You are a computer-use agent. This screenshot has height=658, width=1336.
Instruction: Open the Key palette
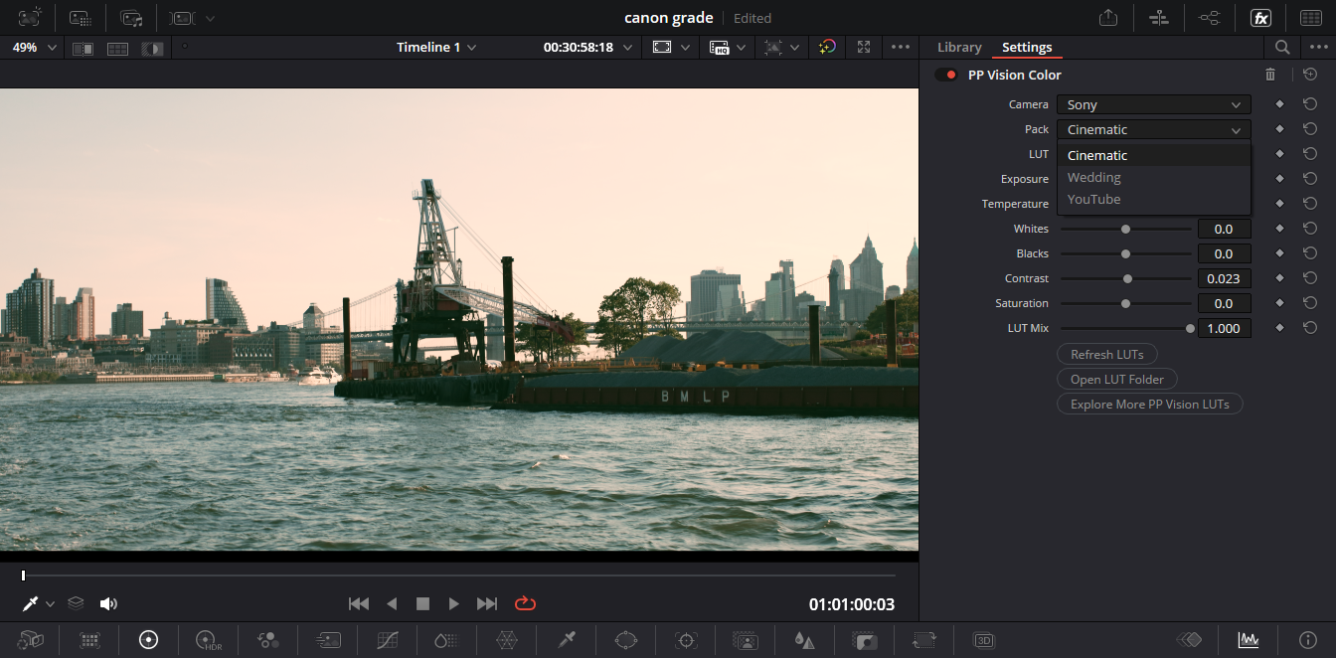865,640
